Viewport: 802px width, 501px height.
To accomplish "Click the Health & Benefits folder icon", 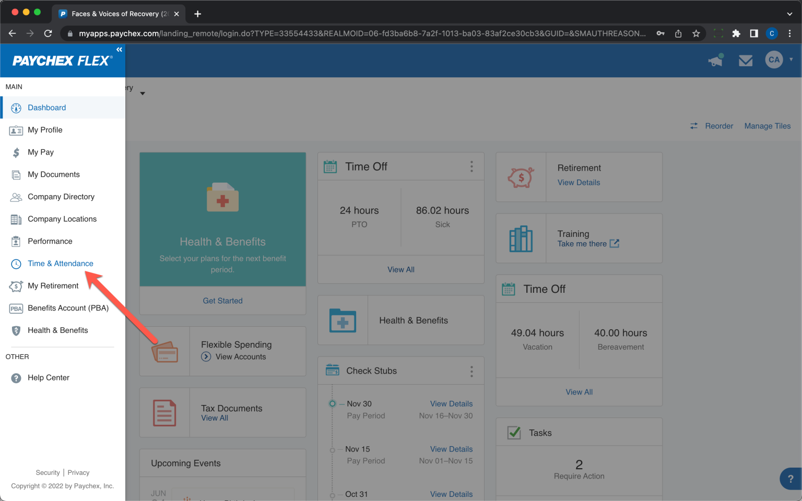I will pos(343,320).
